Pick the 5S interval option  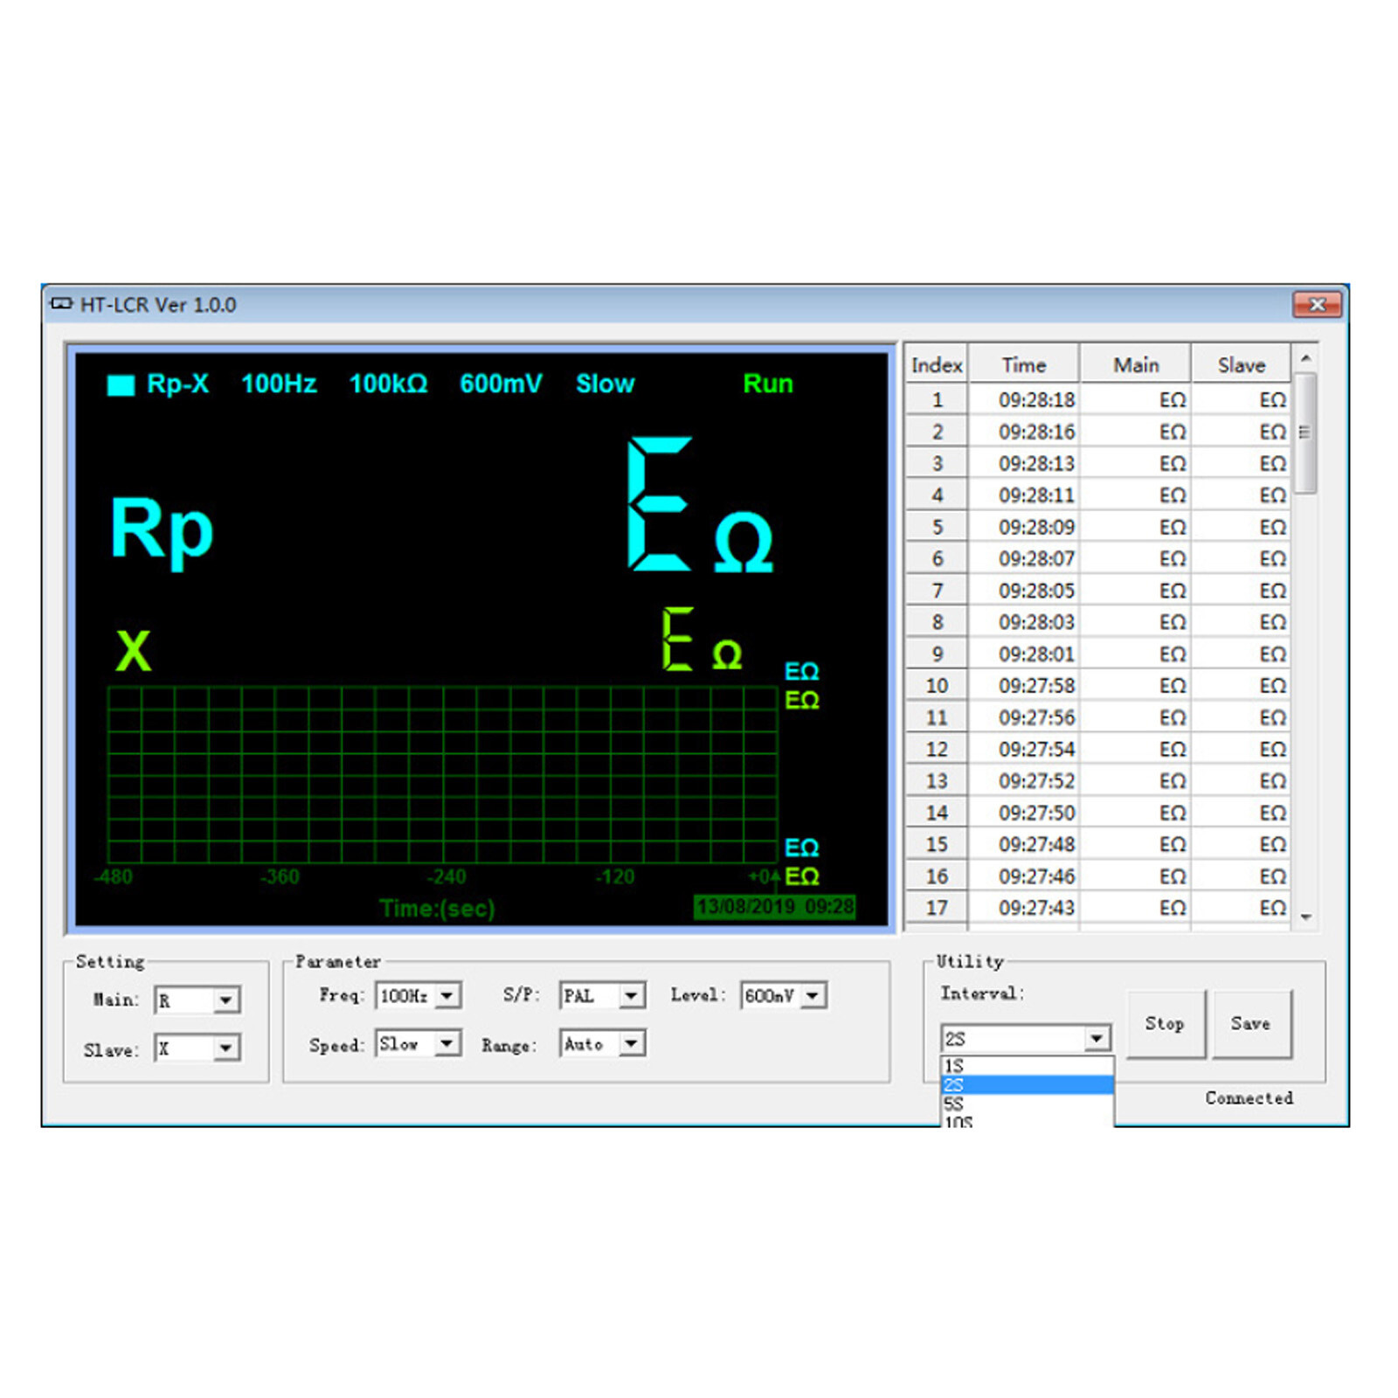click(x=1027, y=1104)
